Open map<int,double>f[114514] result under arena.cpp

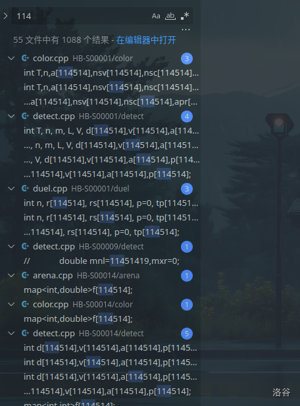coord(78,290)
